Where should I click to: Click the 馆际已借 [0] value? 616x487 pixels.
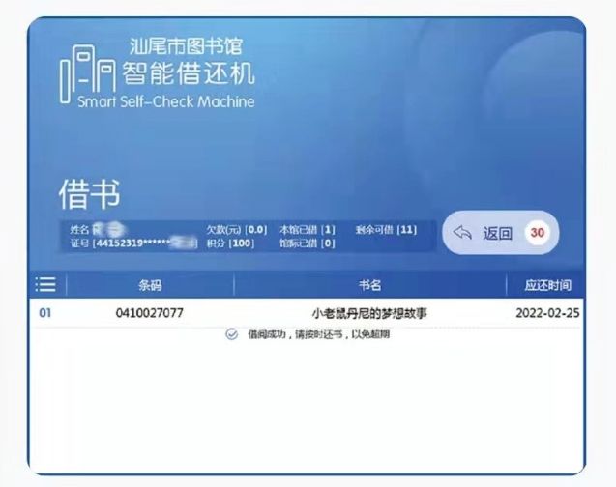pos(308,243)
